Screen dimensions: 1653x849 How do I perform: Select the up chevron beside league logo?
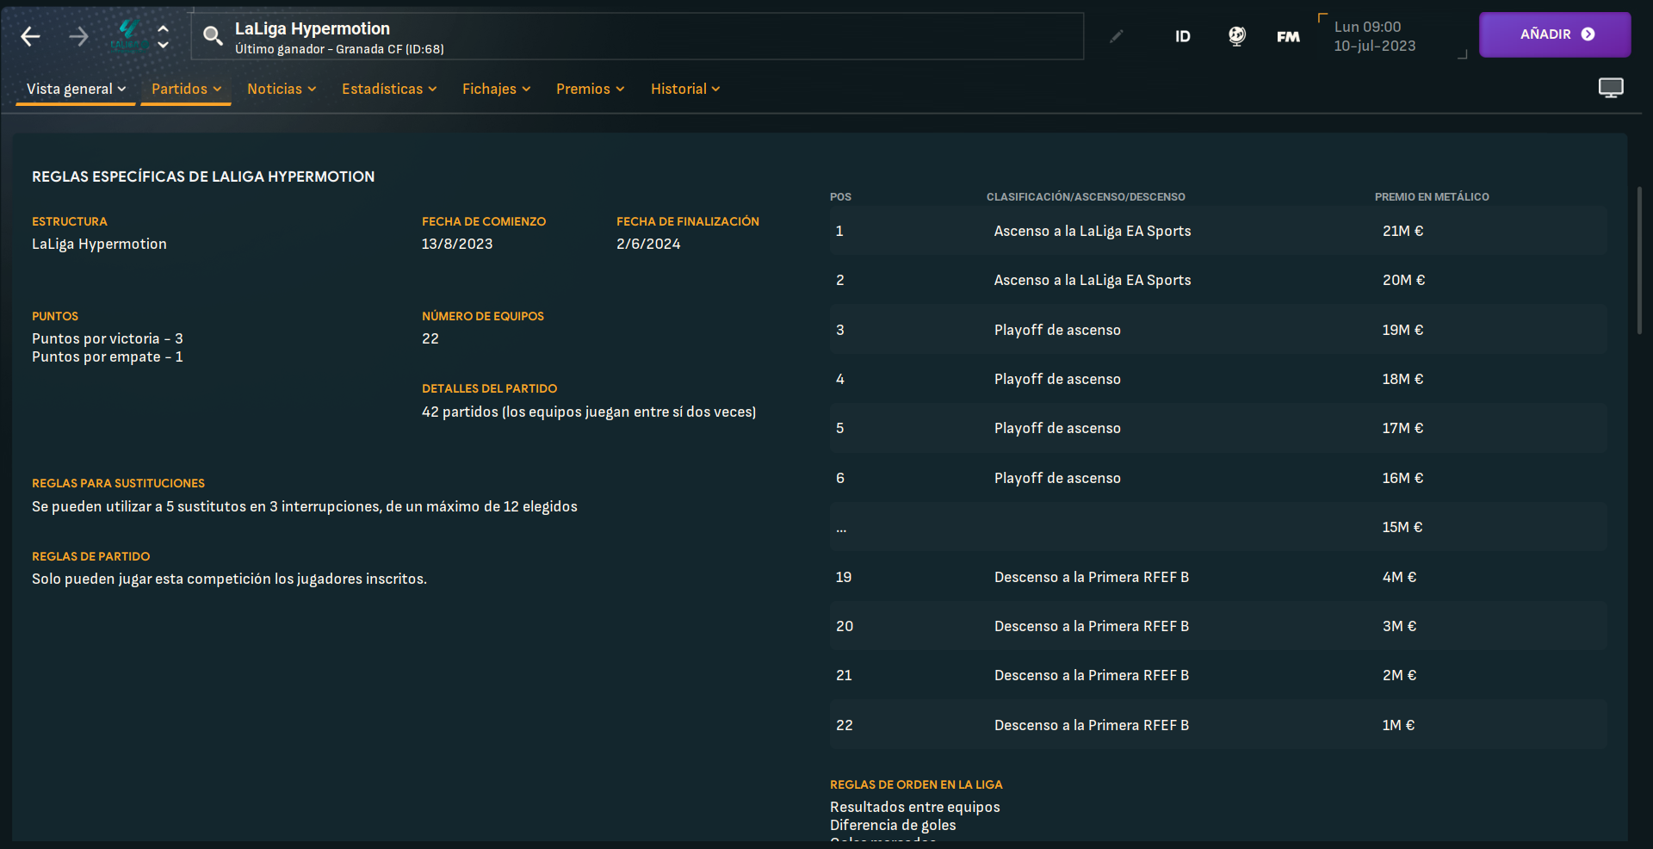(x=163, y=28)
